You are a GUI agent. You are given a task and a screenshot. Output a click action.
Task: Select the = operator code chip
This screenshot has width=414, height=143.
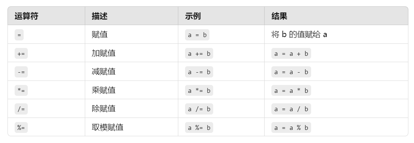click(19, 35)
